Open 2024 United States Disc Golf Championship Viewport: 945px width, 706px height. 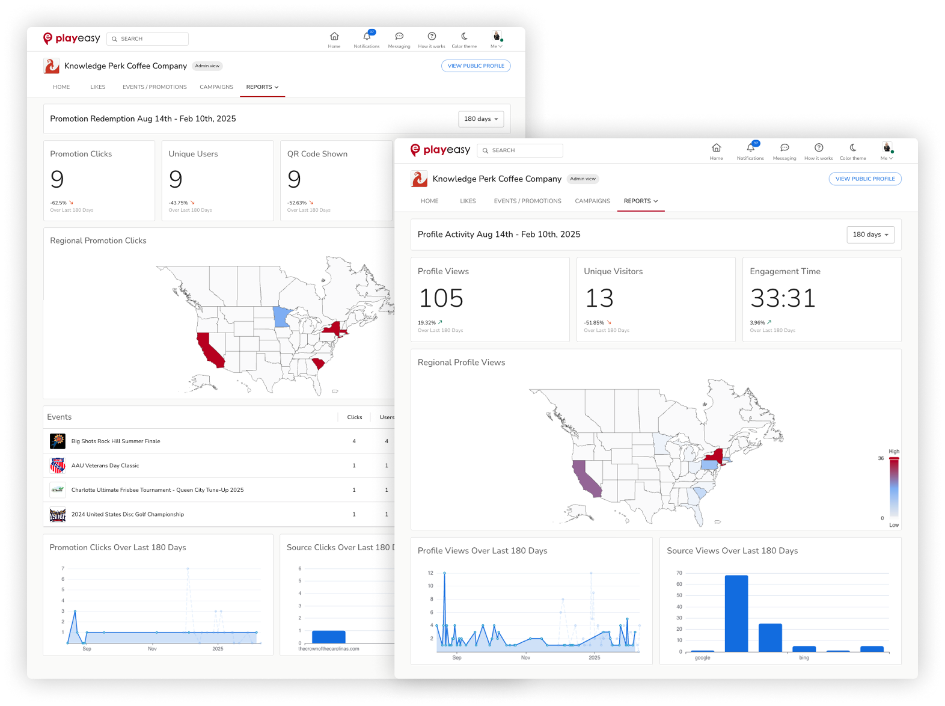pos(127,515)
